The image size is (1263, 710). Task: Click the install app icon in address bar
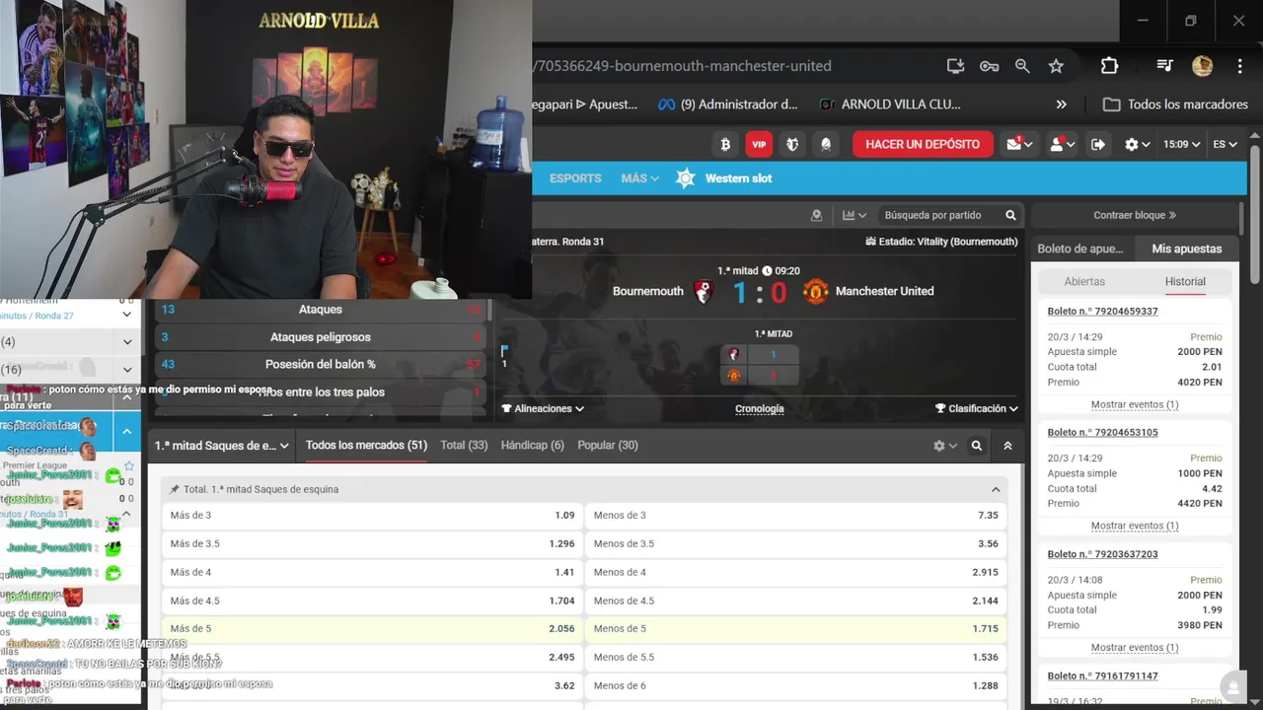(x=955, y=66)
